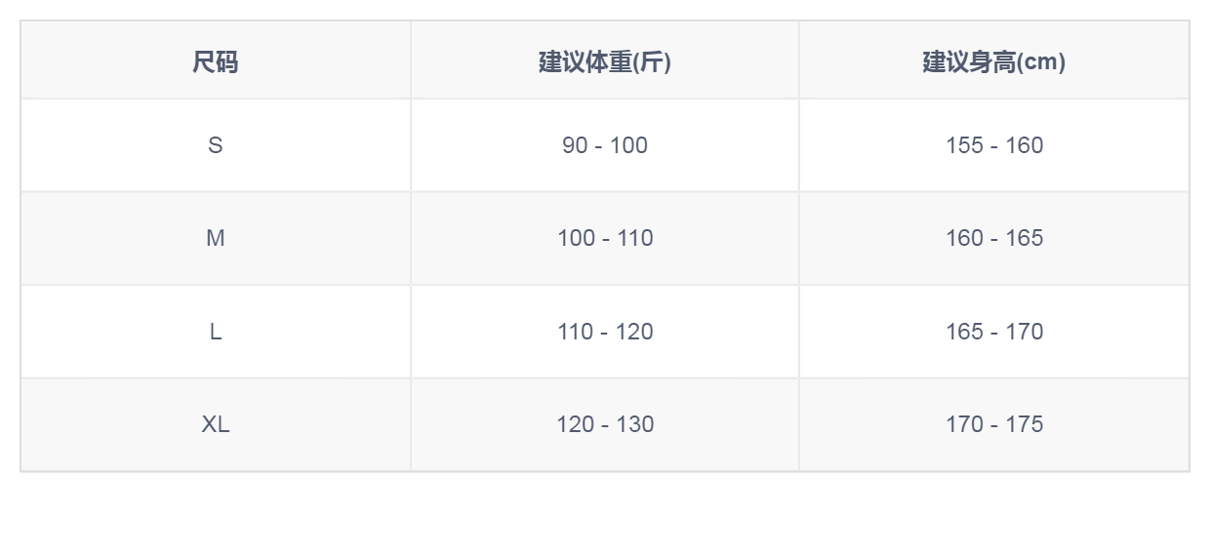Click the 建议体重(斤) column header
1210x554 pixels.
point(605,62)
